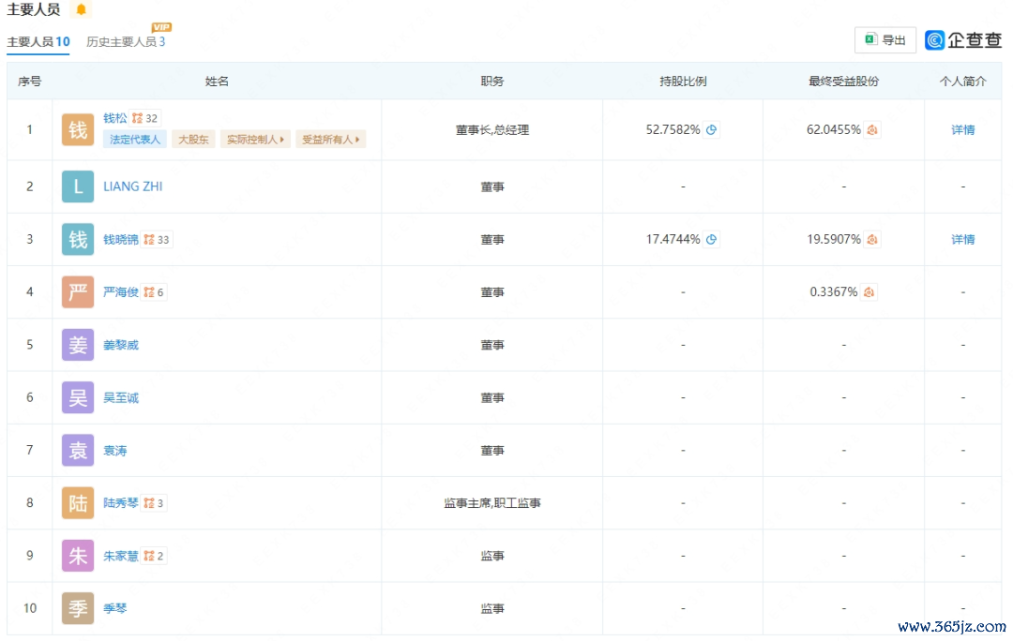Click the 姜 avatar for 姜黎威

[x=78, y=345]
